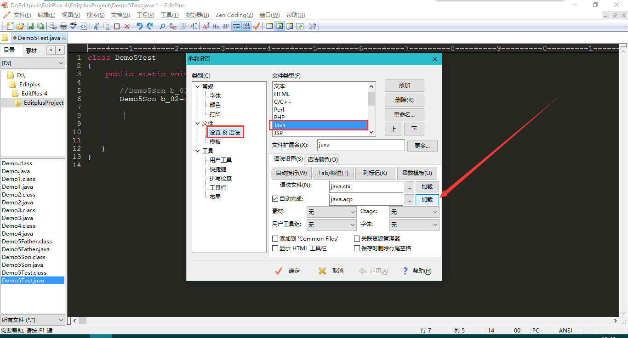Toggle the Hex viewer (Hx) icon
628x338 pixels.
coord(216,26)
